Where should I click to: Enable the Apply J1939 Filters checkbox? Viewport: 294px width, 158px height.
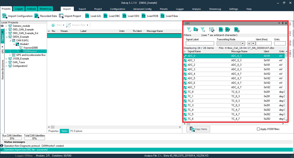tap(259, 129)
